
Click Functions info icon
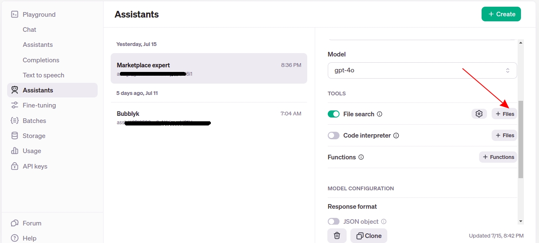361,158
